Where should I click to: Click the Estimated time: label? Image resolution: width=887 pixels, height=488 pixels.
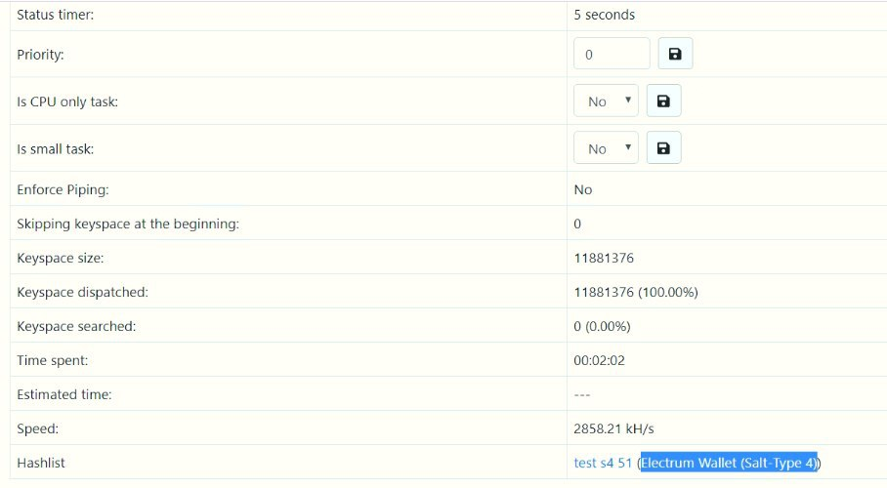[63, 394]
